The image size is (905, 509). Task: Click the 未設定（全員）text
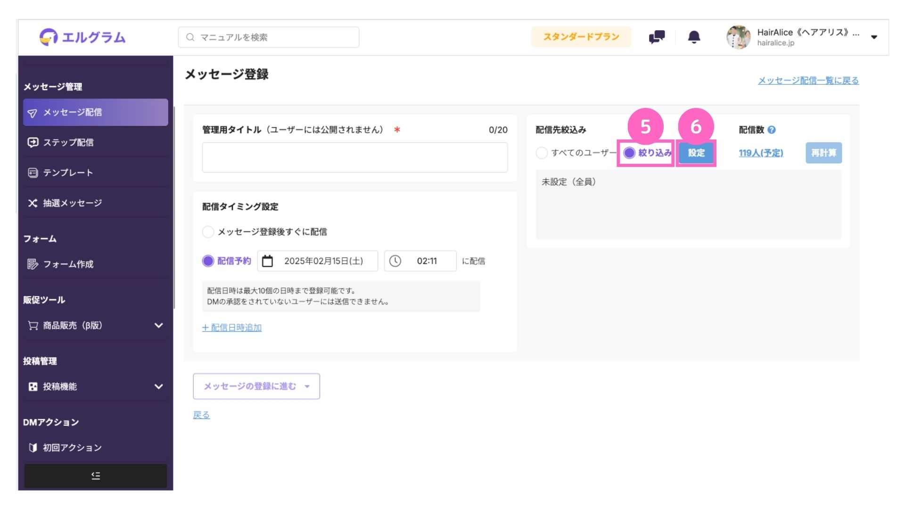(x=568, y=182)
